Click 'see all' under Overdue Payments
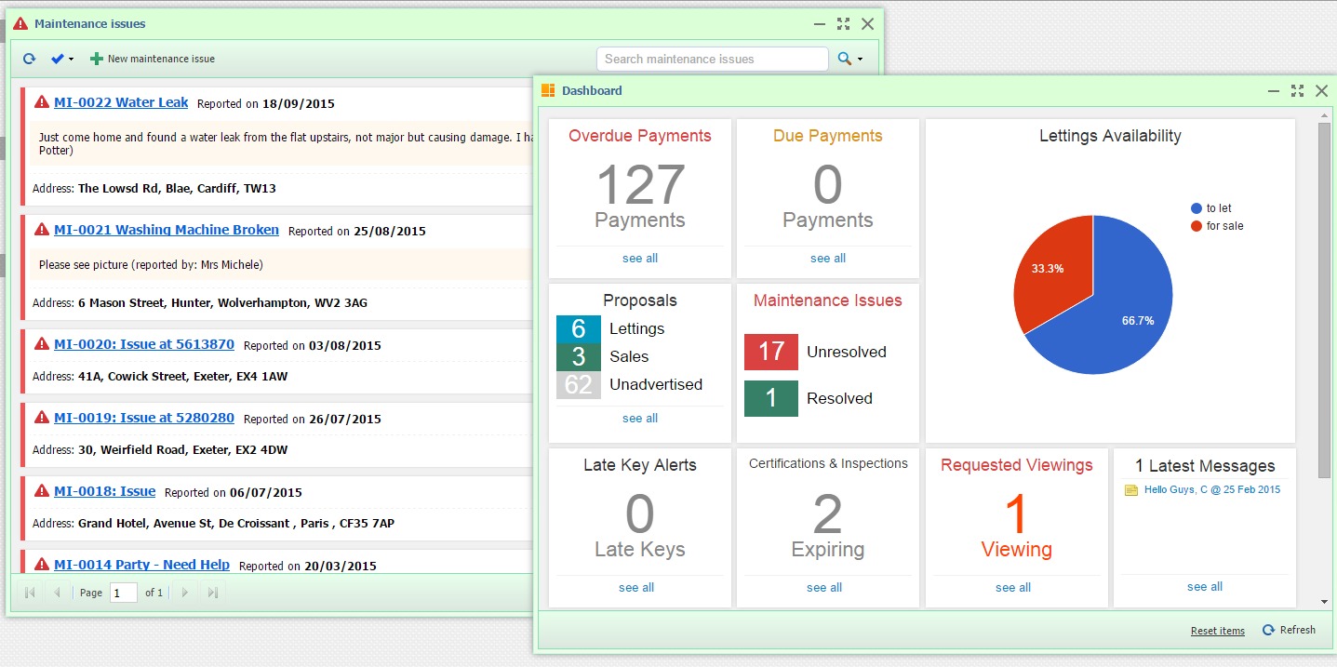 click(640, 258)
